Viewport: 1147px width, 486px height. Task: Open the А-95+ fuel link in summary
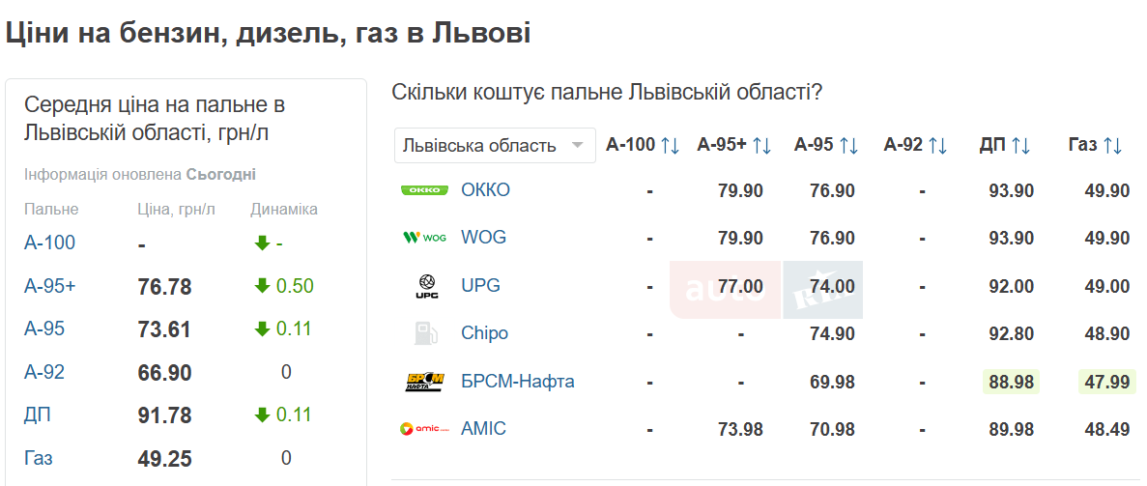click(x=47, y=286)
